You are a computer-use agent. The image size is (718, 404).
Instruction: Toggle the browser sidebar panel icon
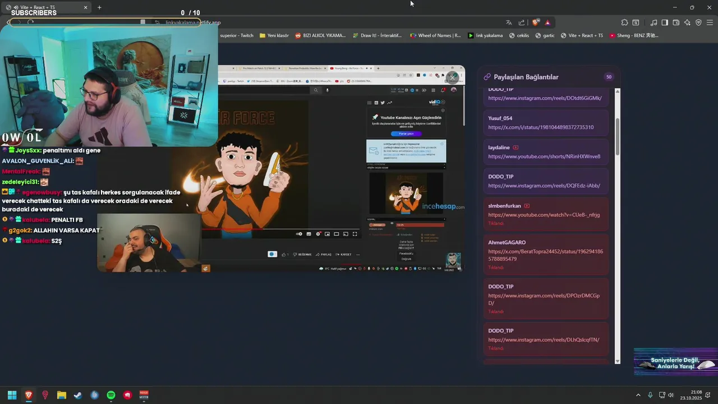(x=665, y=22)
